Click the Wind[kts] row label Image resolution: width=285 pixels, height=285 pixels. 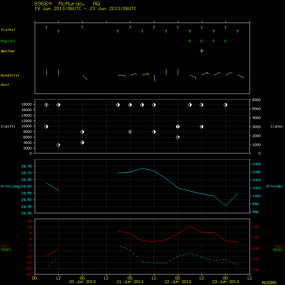[x=10, y=75]
